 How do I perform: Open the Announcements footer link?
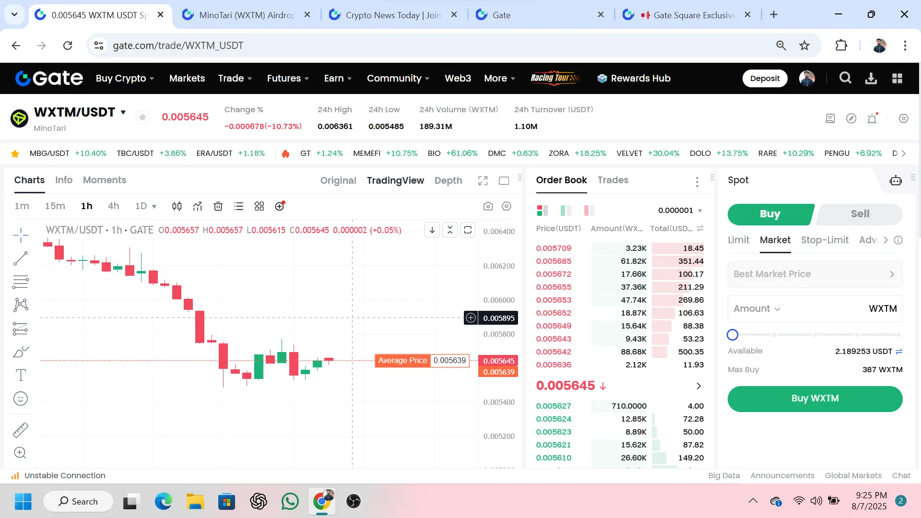(782, 476)
